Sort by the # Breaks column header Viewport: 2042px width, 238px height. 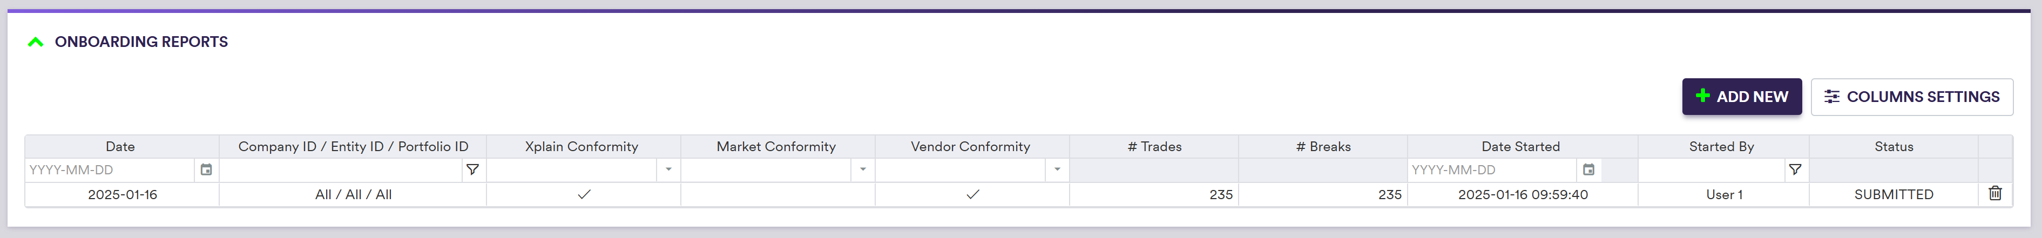[x=1323, y=147]
